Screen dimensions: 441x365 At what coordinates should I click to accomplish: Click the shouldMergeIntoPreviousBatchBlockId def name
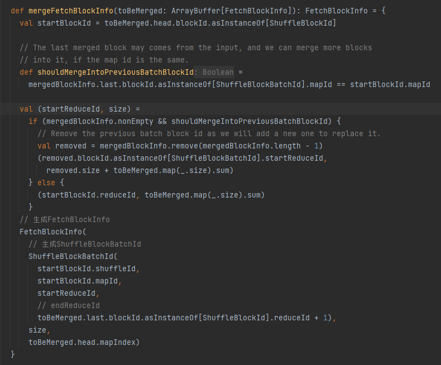(x=115, y=72)
